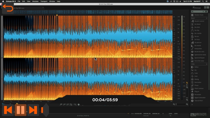Expand the module panel bottom chevron
The height and width of the screenshot is (118, 210).
pyautogui.click(x=192, y=105)
